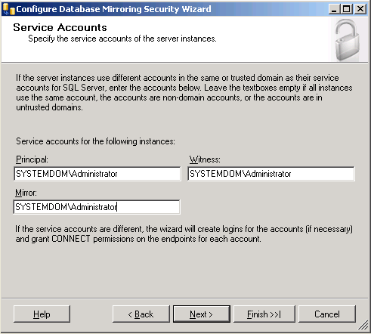This screenshot has width=371, height=334.
Task: Click the database mirroring icon in title bar
Action: (8, 9)
